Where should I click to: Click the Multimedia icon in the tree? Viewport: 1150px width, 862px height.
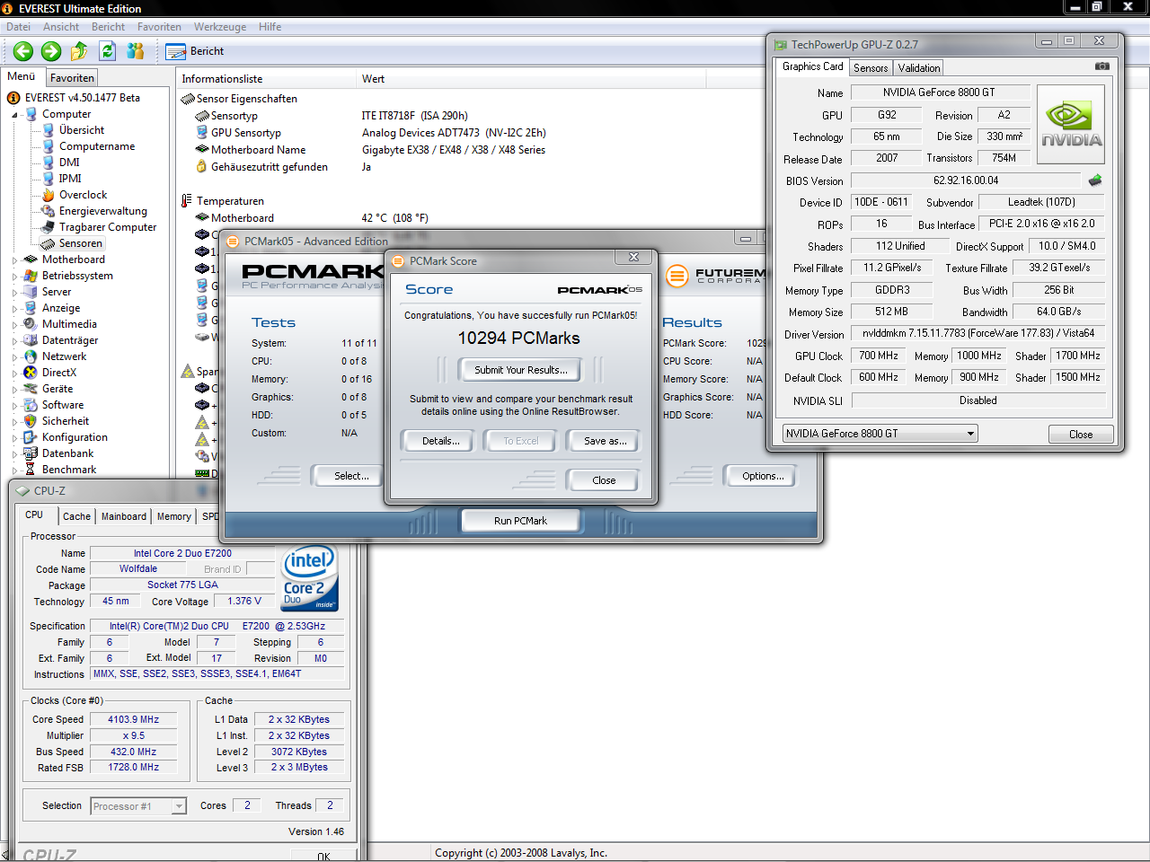click(x=31, y=324)
